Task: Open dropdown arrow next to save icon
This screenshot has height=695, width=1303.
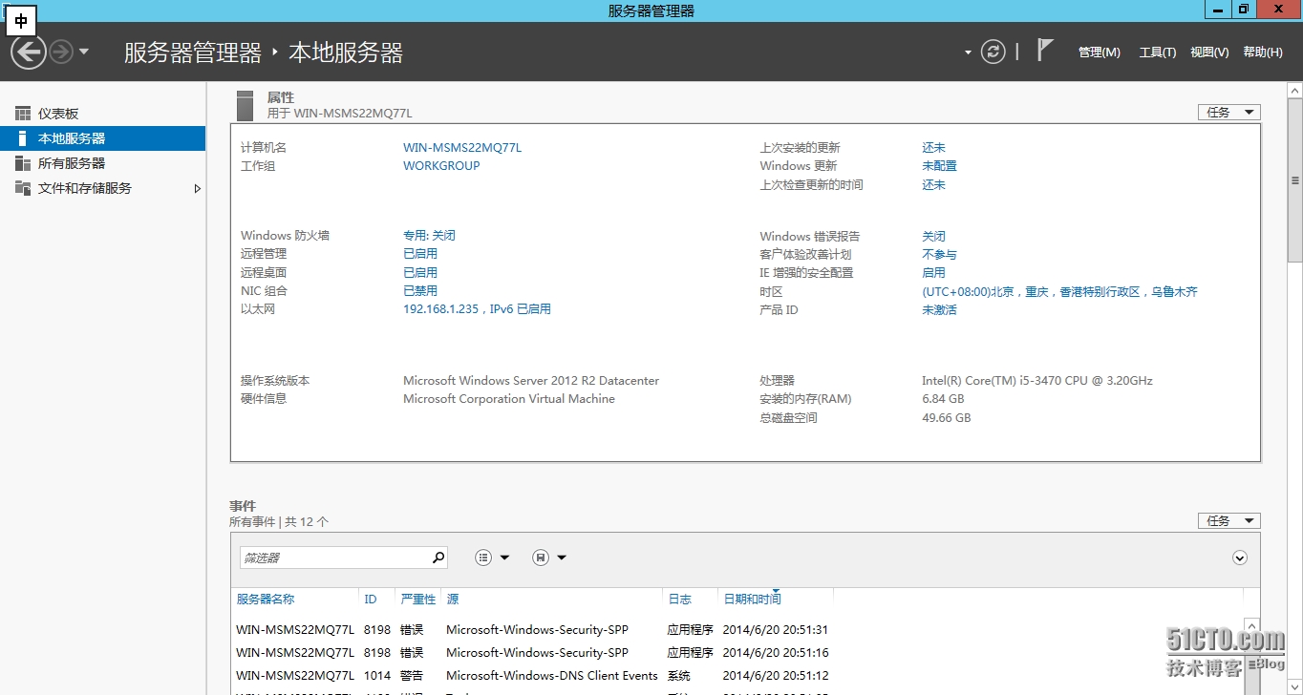Action: point(562,558)
